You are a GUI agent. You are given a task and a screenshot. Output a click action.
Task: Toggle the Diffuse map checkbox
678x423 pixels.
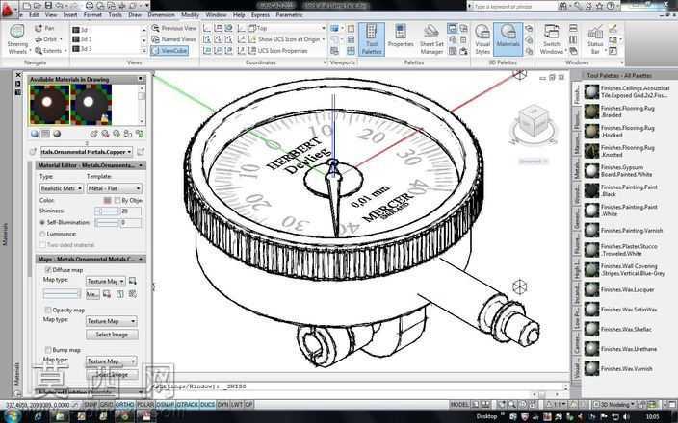click(48, 270)
